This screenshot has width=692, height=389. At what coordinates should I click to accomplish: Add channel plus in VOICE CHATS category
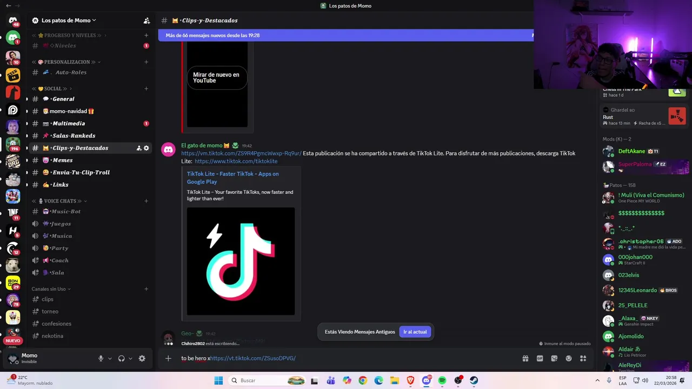coord(146,201)
